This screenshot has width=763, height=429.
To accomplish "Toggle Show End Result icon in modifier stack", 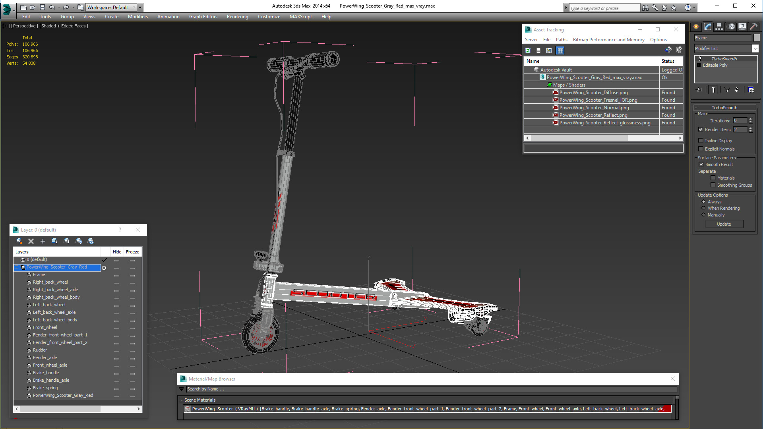I will [x=713, y=90].
